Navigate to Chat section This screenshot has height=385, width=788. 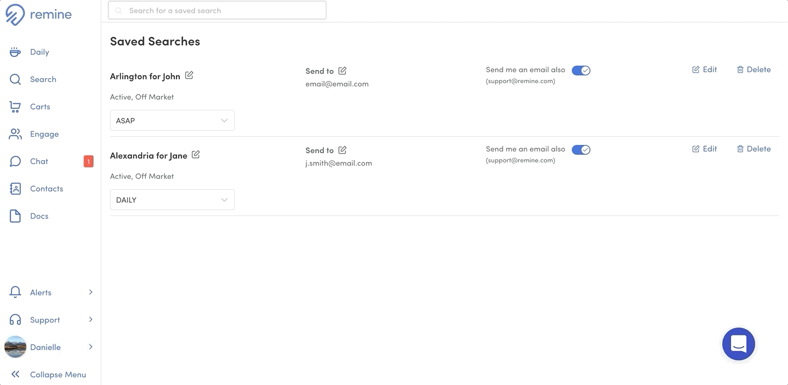39,161
